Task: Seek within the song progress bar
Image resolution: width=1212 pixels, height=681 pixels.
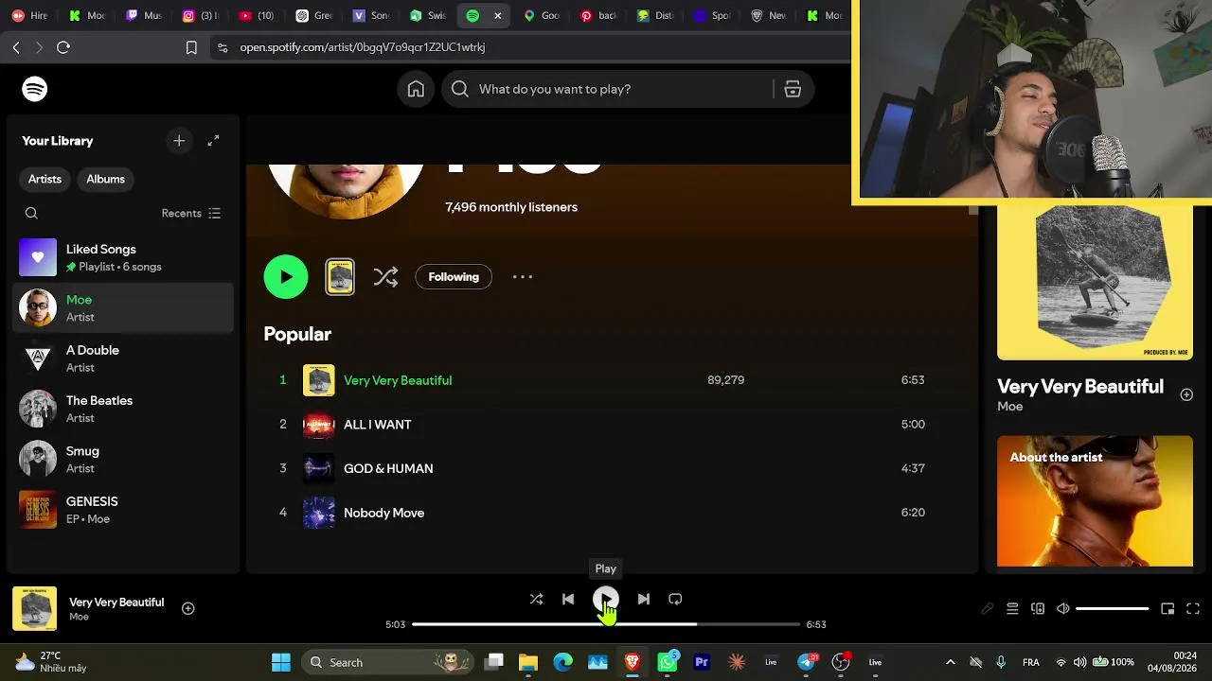Action: tap(606, 624)
